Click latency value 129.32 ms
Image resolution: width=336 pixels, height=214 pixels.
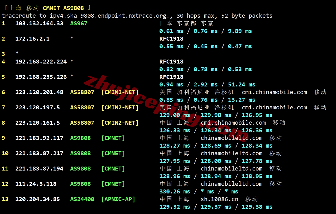click(x=175, y=207)
